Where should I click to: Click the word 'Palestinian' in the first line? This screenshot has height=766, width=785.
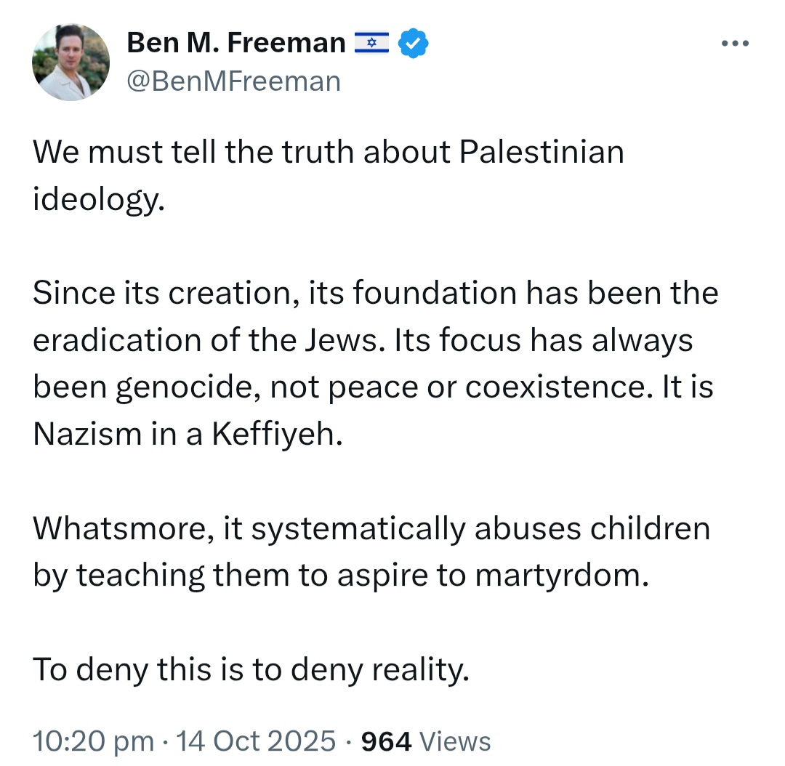[x=542, y=152]
